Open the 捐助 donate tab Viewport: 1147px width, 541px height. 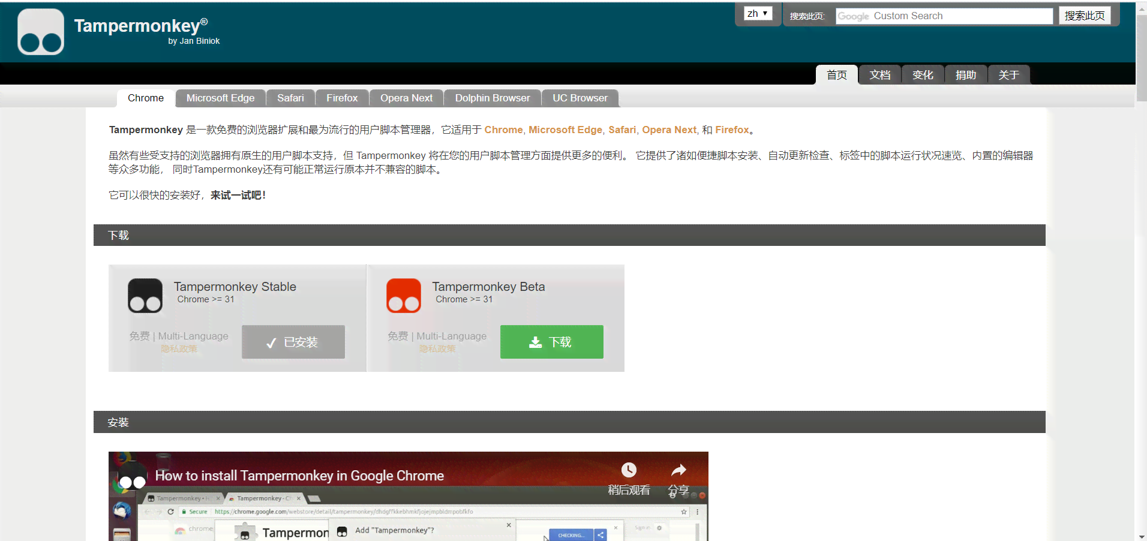coord(966,75)
